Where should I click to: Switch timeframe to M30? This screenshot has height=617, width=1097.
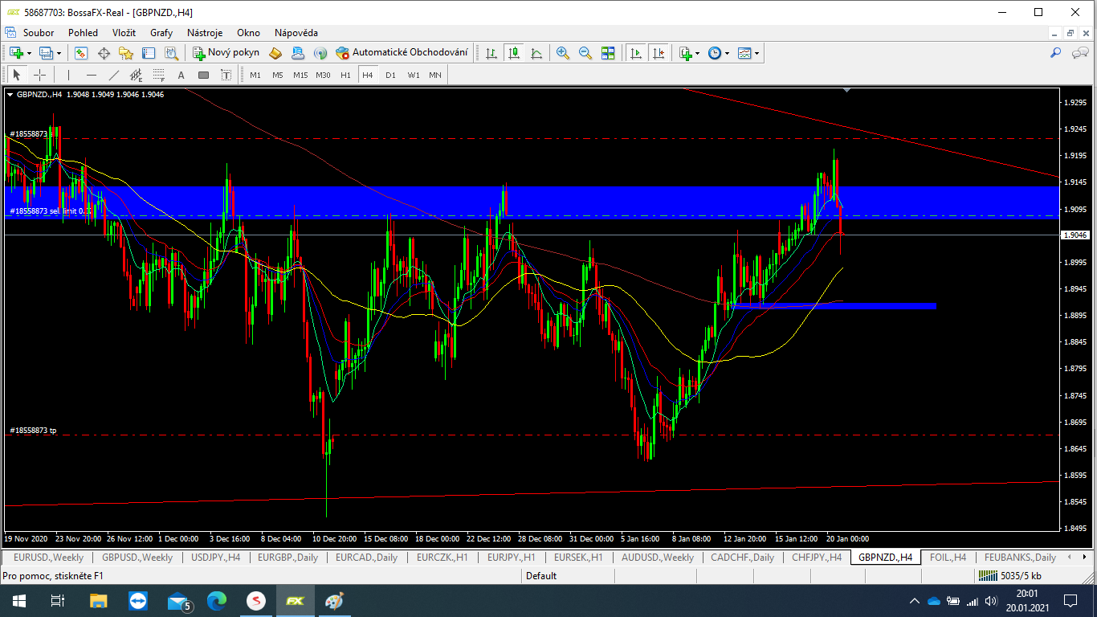[323, 75]
